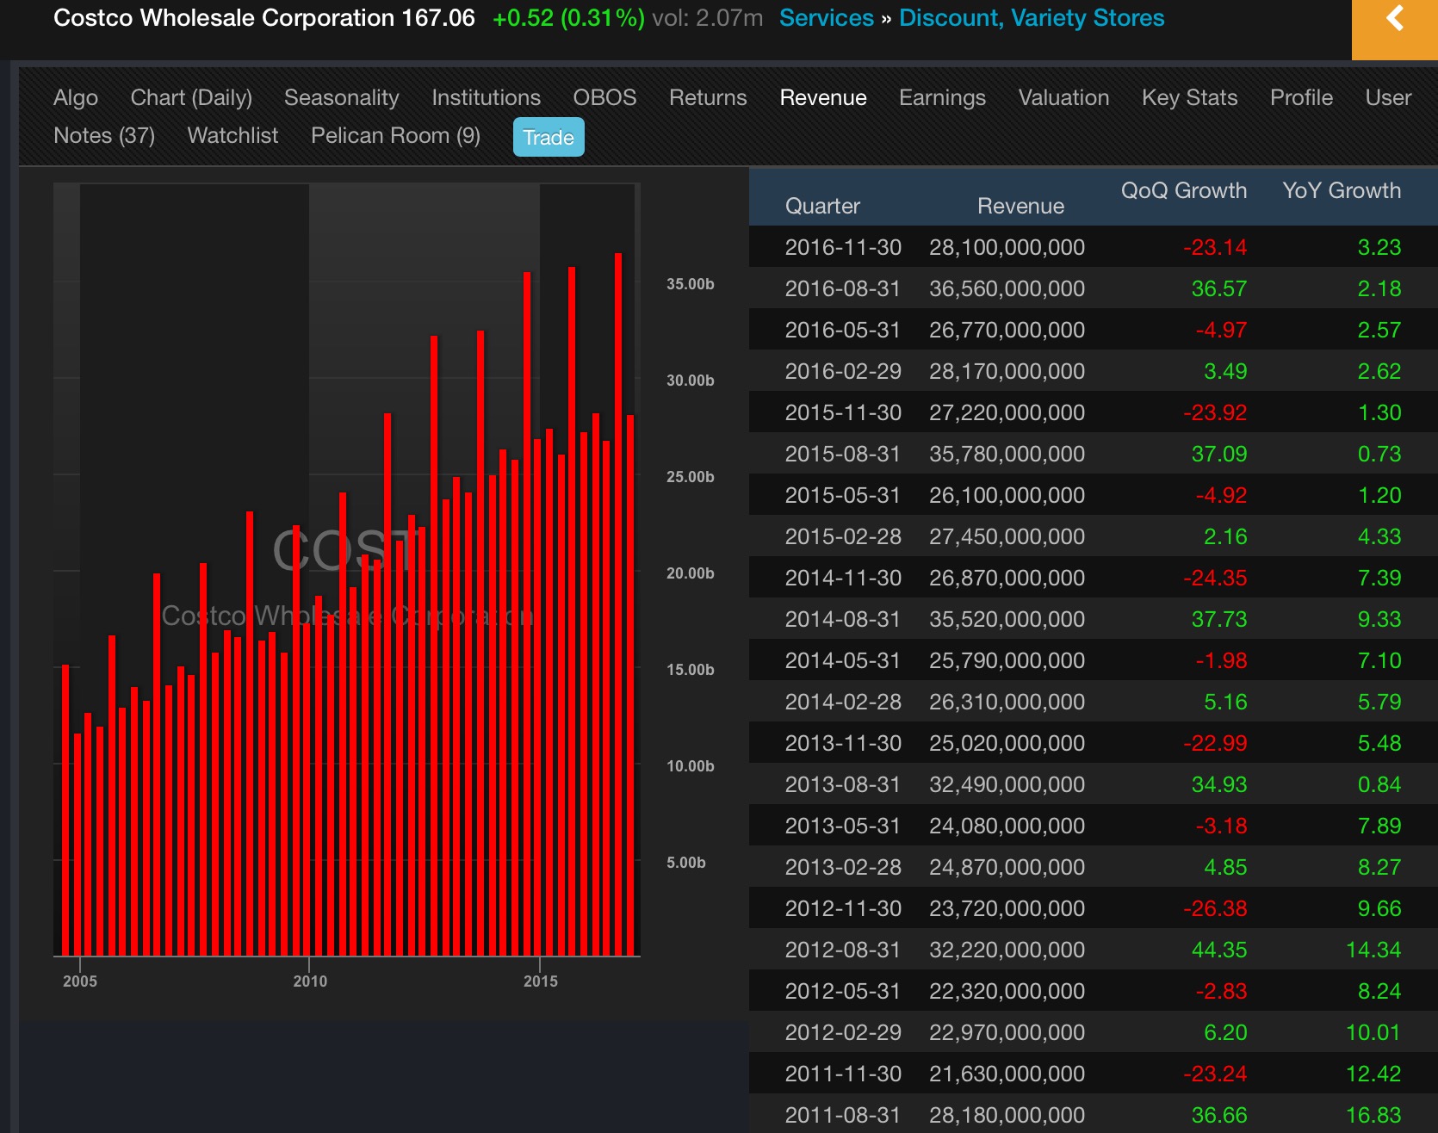This screenshot has height=1133, width=1438.
Task: Click QoQ growth value -23.92
Action: click(1214, 413)
